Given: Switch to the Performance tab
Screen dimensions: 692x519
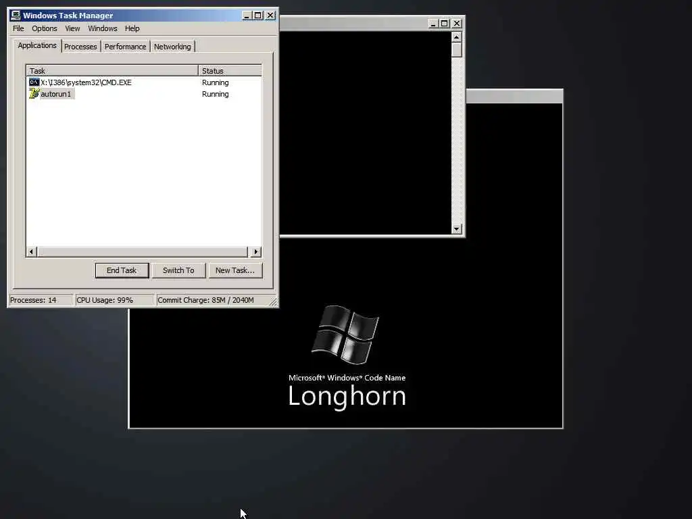Looking at the screenshot, I should [125, 47].
